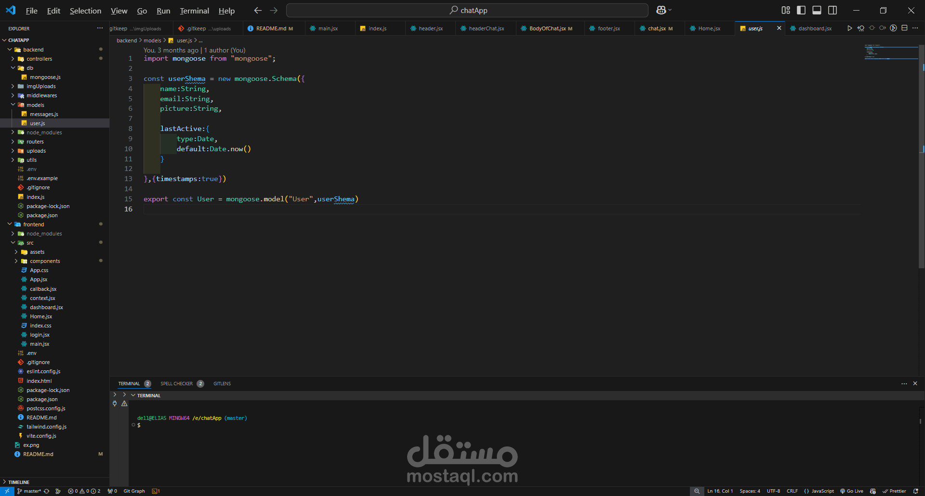Open Git Graph from status bar
The image size is (925, 496).
click(x=134, y=491)
